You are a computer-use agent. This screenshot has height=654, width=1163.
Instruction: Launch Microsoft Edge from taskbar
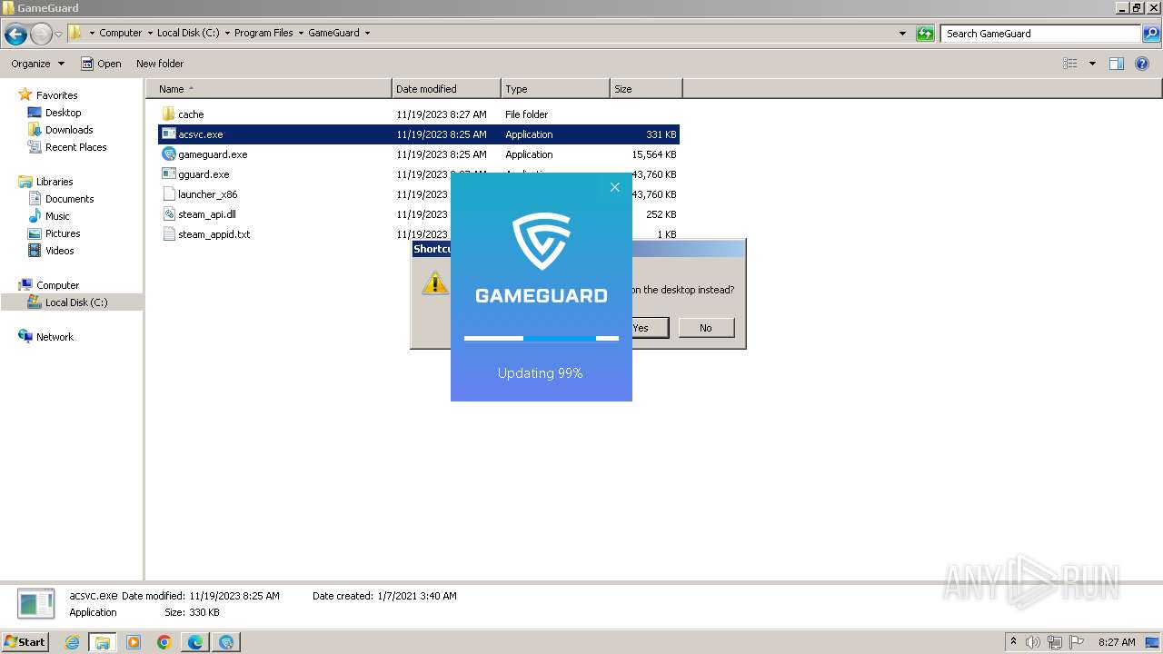(195, 642)
